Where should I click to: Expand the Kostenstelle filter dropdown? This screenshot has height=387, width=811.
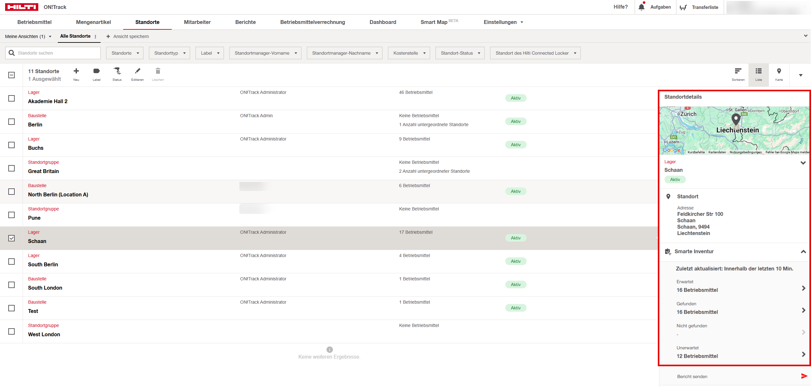[x=409, y=53]
